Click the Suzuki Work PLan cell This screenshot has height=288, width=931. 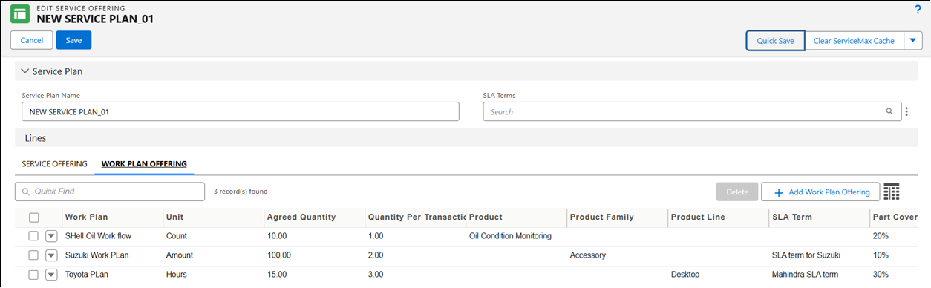click(x=97, y=255)
